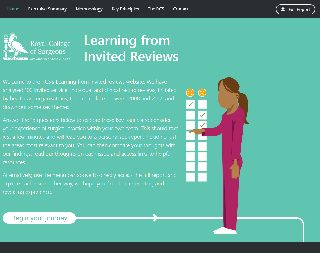Navigate to Key Principles
The width and height of the screenshot is (320, 253).
point(125,9)
